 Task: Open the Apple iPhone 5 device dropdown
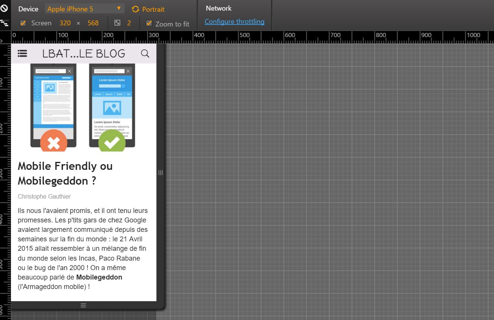(x=84, y=8)
